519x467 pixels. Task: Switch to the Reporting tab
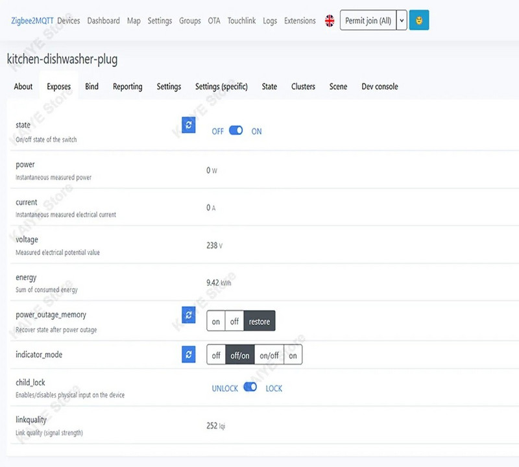pos(127,86)
